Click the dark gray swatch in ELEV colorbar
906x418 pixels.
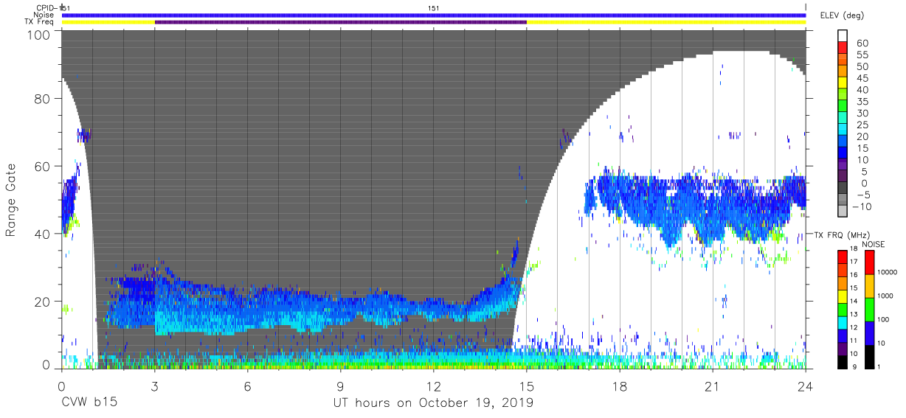[844, 186]
